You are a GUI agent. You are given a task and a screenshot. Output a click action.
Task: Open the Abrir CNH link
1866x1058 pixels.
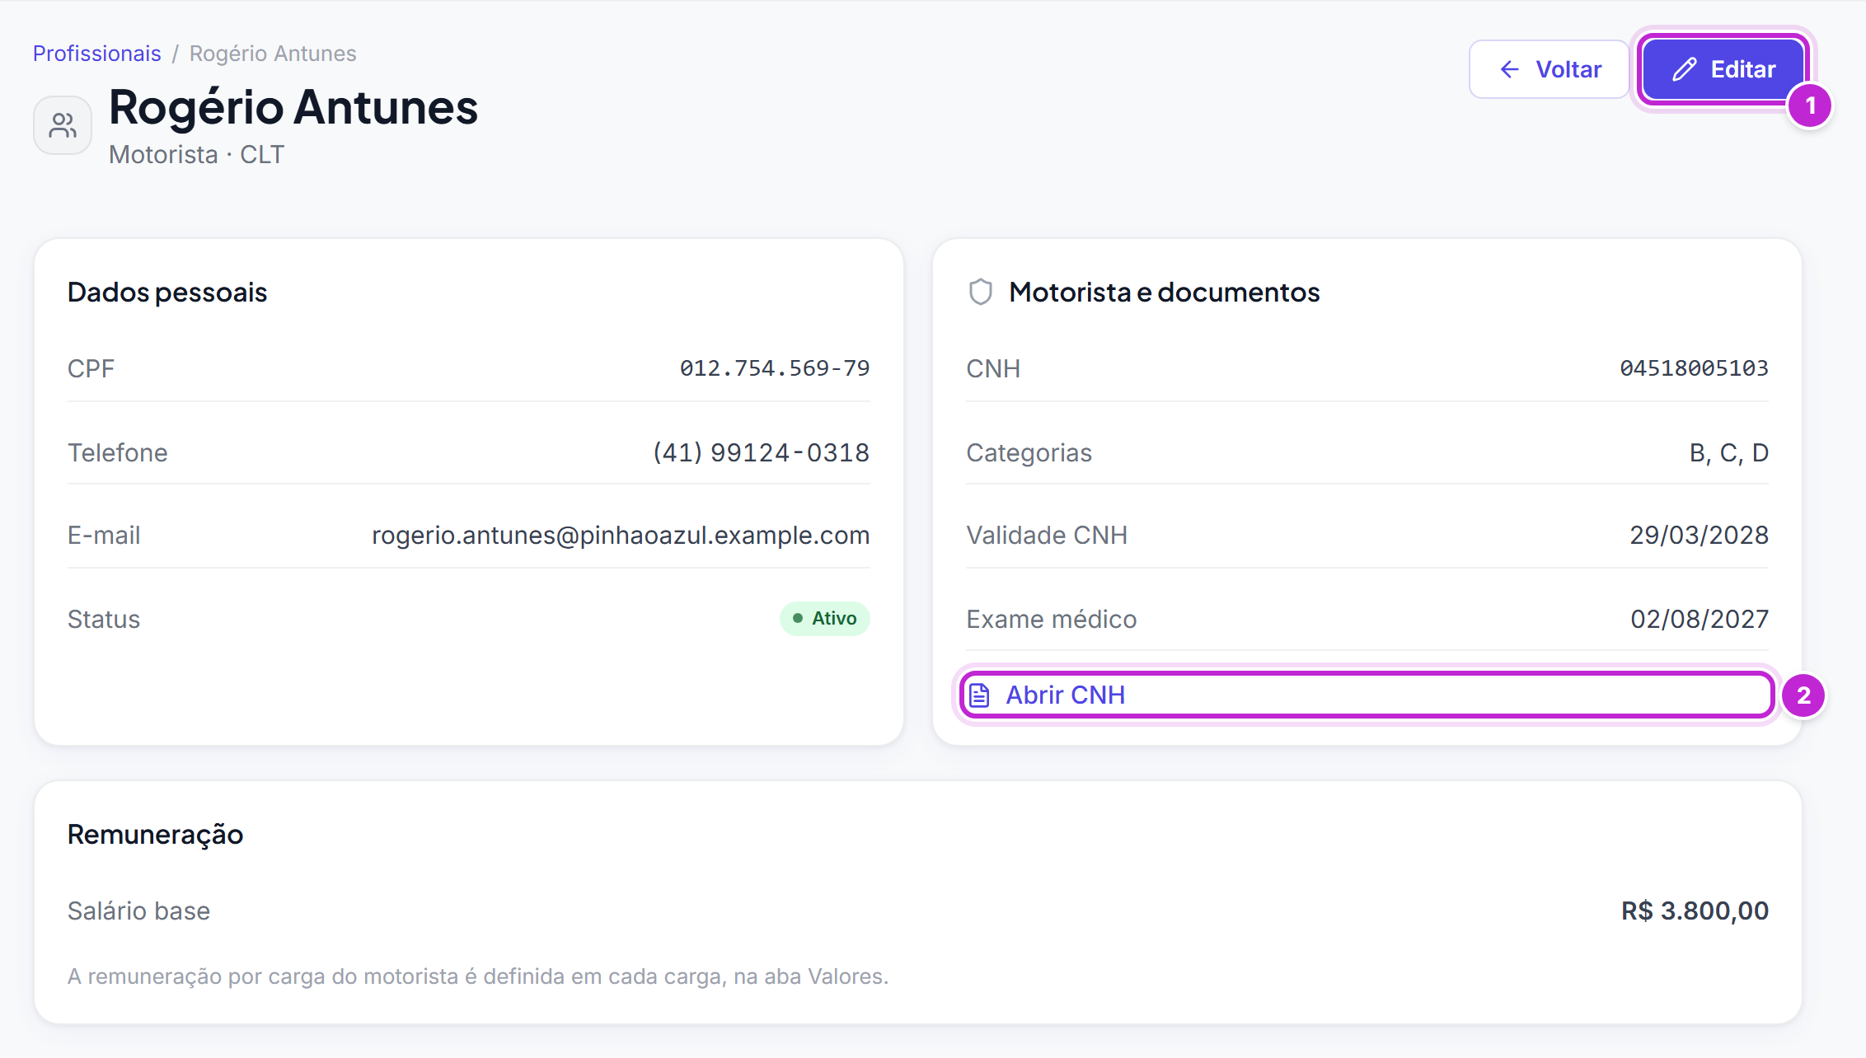(x=1367, y=695)
